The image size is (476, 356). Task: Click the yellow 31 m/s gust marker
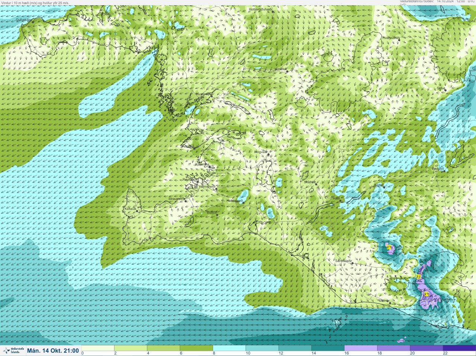click(x=418, y=276)
